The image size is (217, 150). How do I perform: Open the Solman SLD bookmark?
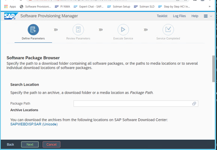pyautogui.click(x=144, y=6)
